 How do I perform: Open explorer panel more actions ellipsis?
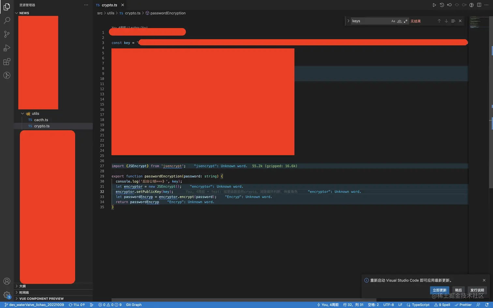[x=86, y=5]
